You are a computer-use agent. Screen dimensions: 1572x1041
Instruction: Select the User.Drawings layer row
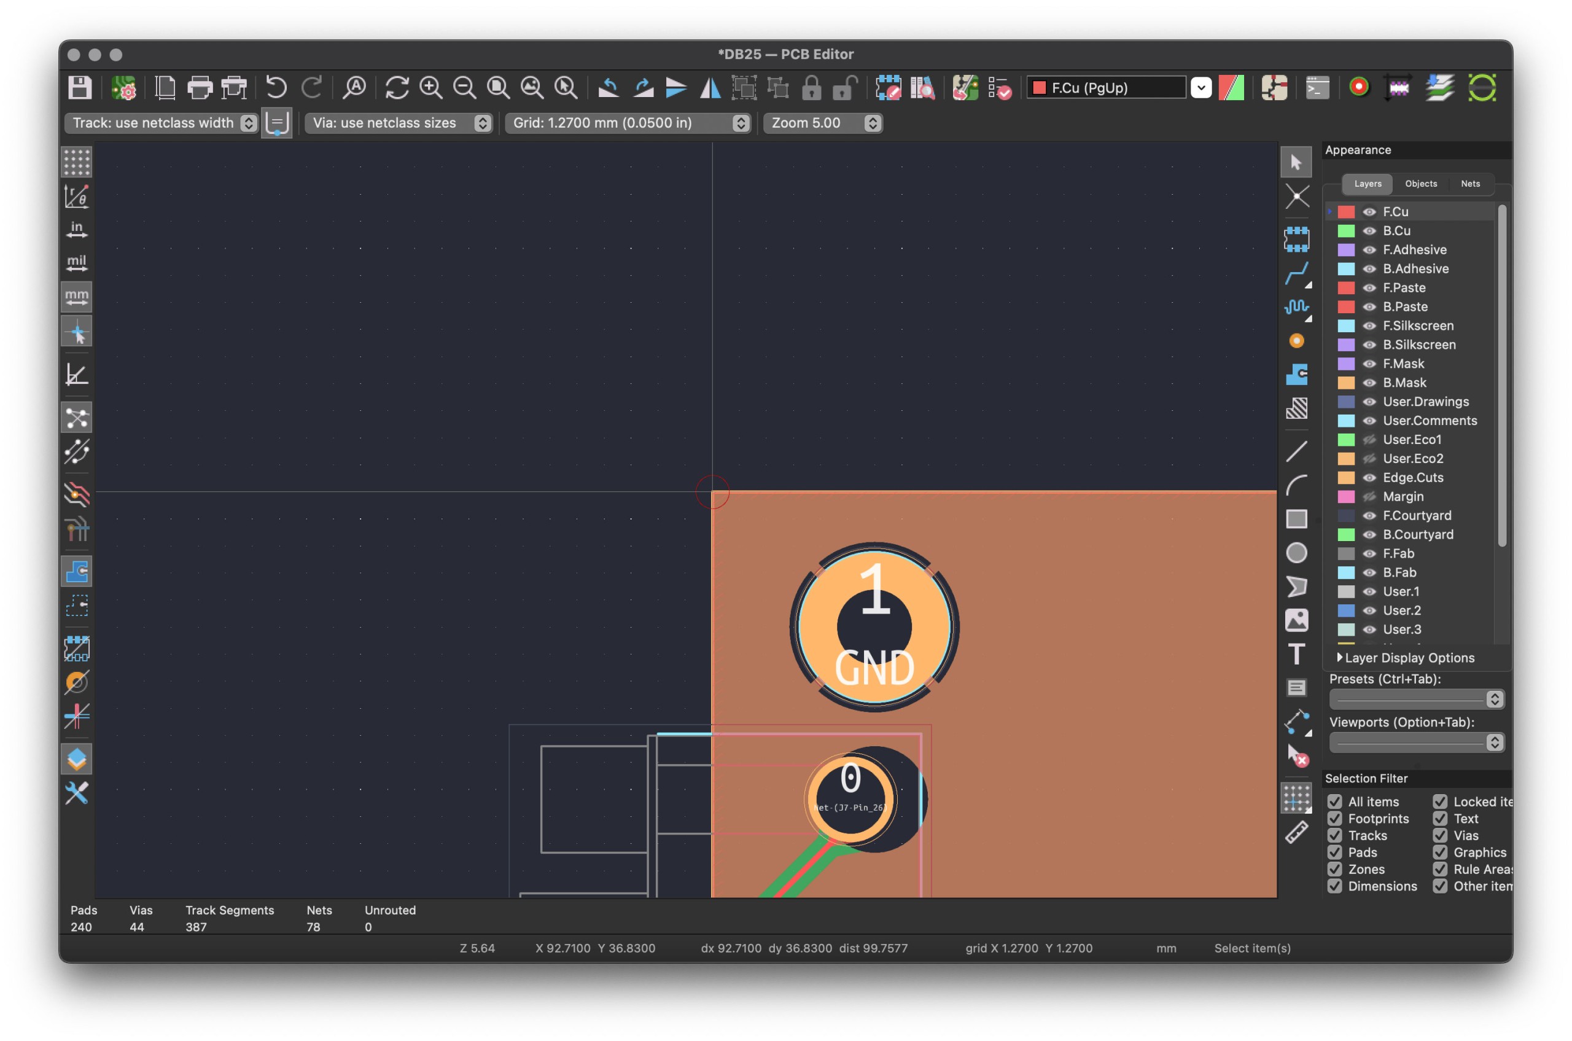pyautogui.click(x=1411, y=402)
